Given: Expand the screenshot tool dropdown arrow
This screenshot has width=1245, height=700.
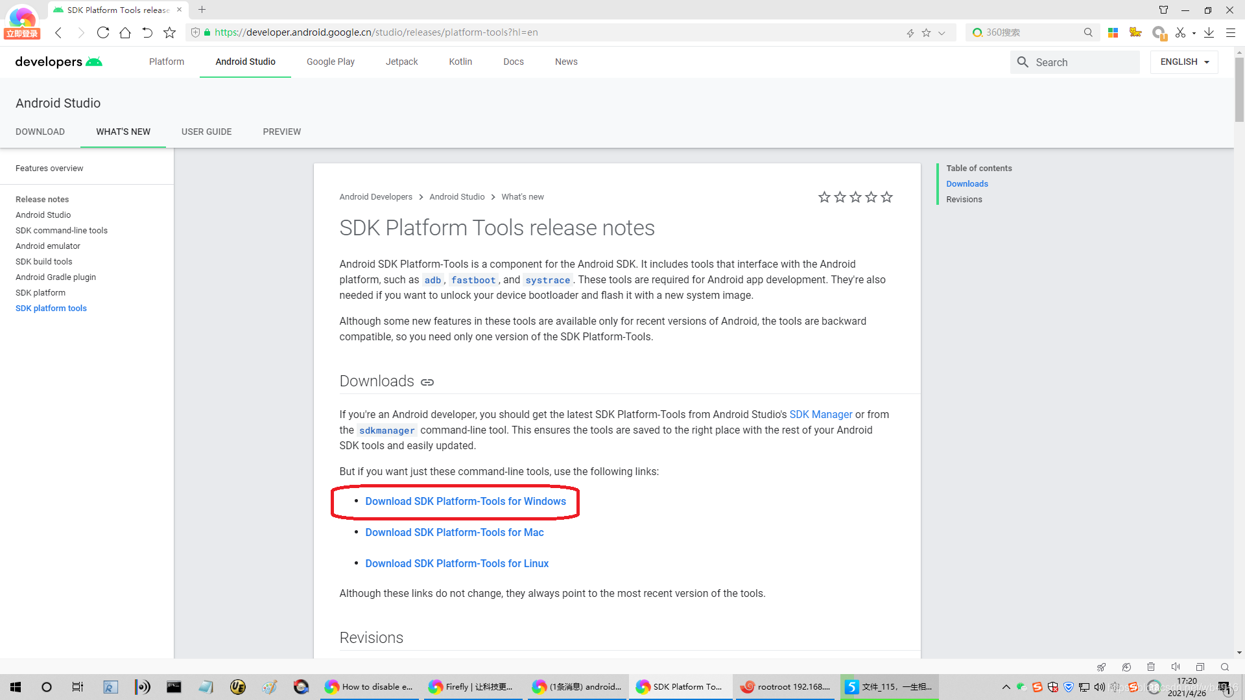Looking at the screenshot, I should click(x=1194, y=32).
